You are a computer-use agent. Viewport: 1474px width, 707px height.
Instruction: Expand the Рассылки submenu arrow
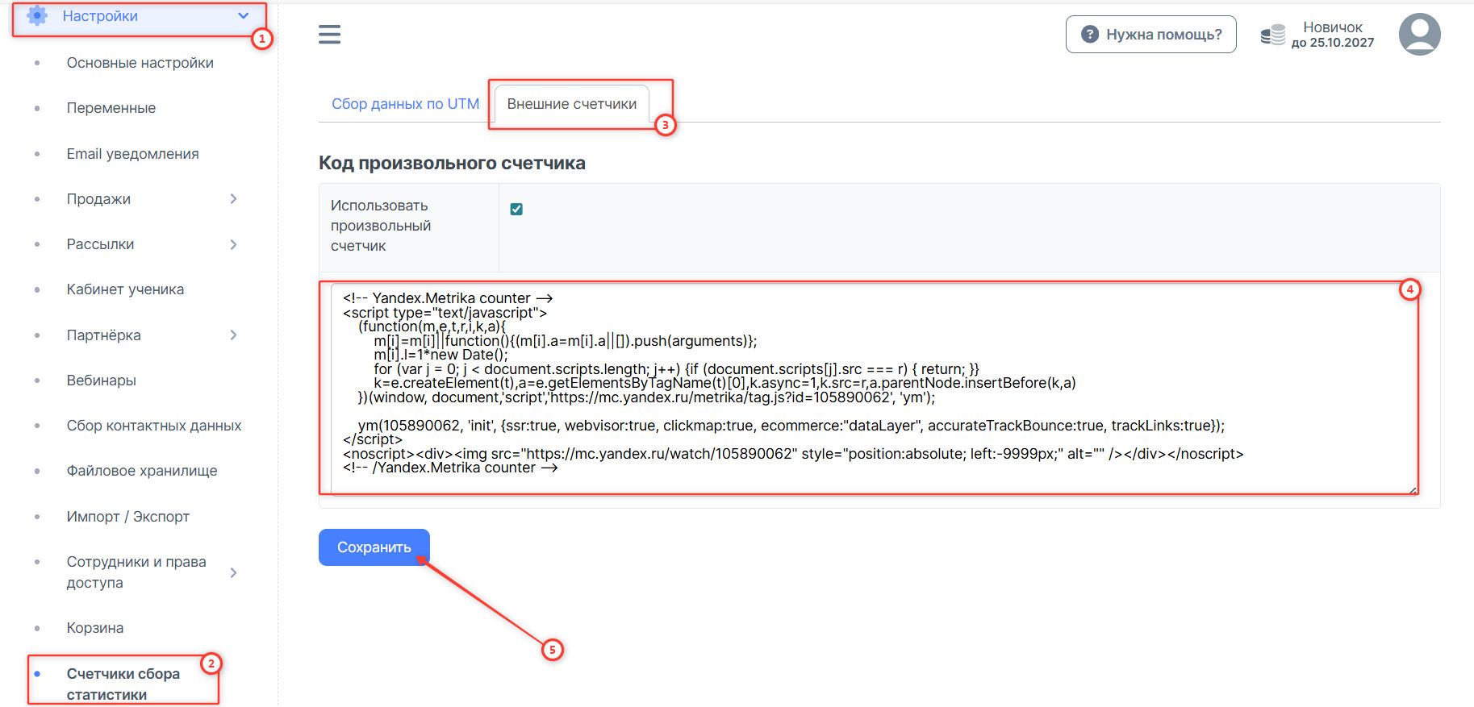tap(233, 244)
